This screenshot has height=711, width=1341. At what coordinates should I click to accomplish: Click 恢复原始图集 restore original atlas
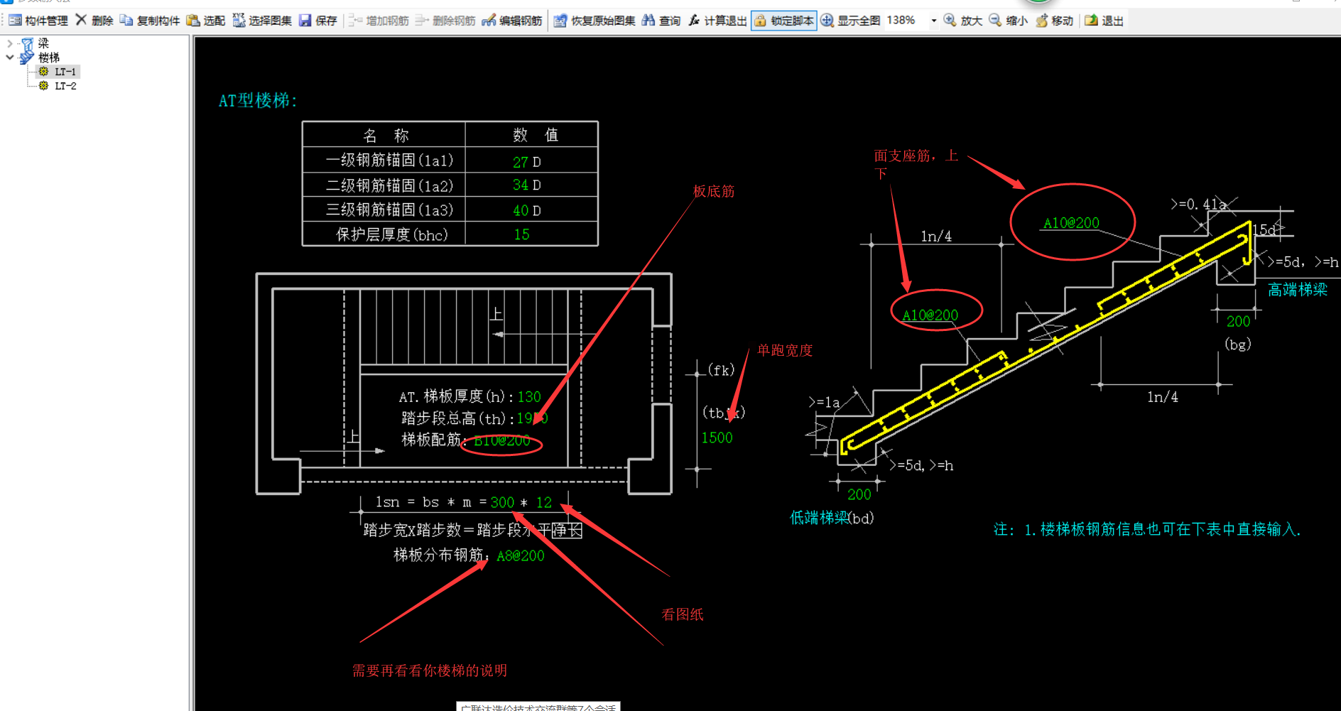(x=595, y=21)
